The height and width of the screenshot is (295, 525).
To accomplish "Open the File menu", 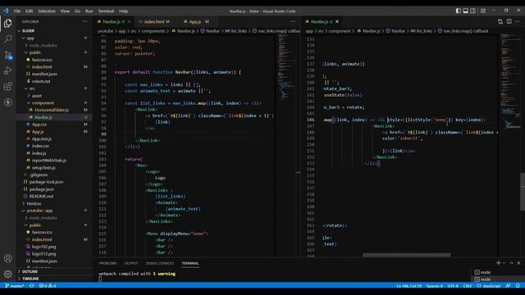I will (x=17, y=11).
